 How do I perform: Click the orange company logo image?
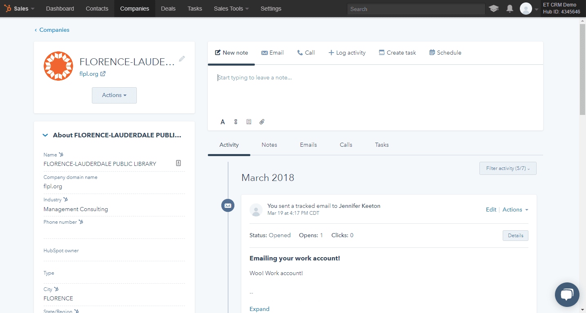tap(58, 66)
